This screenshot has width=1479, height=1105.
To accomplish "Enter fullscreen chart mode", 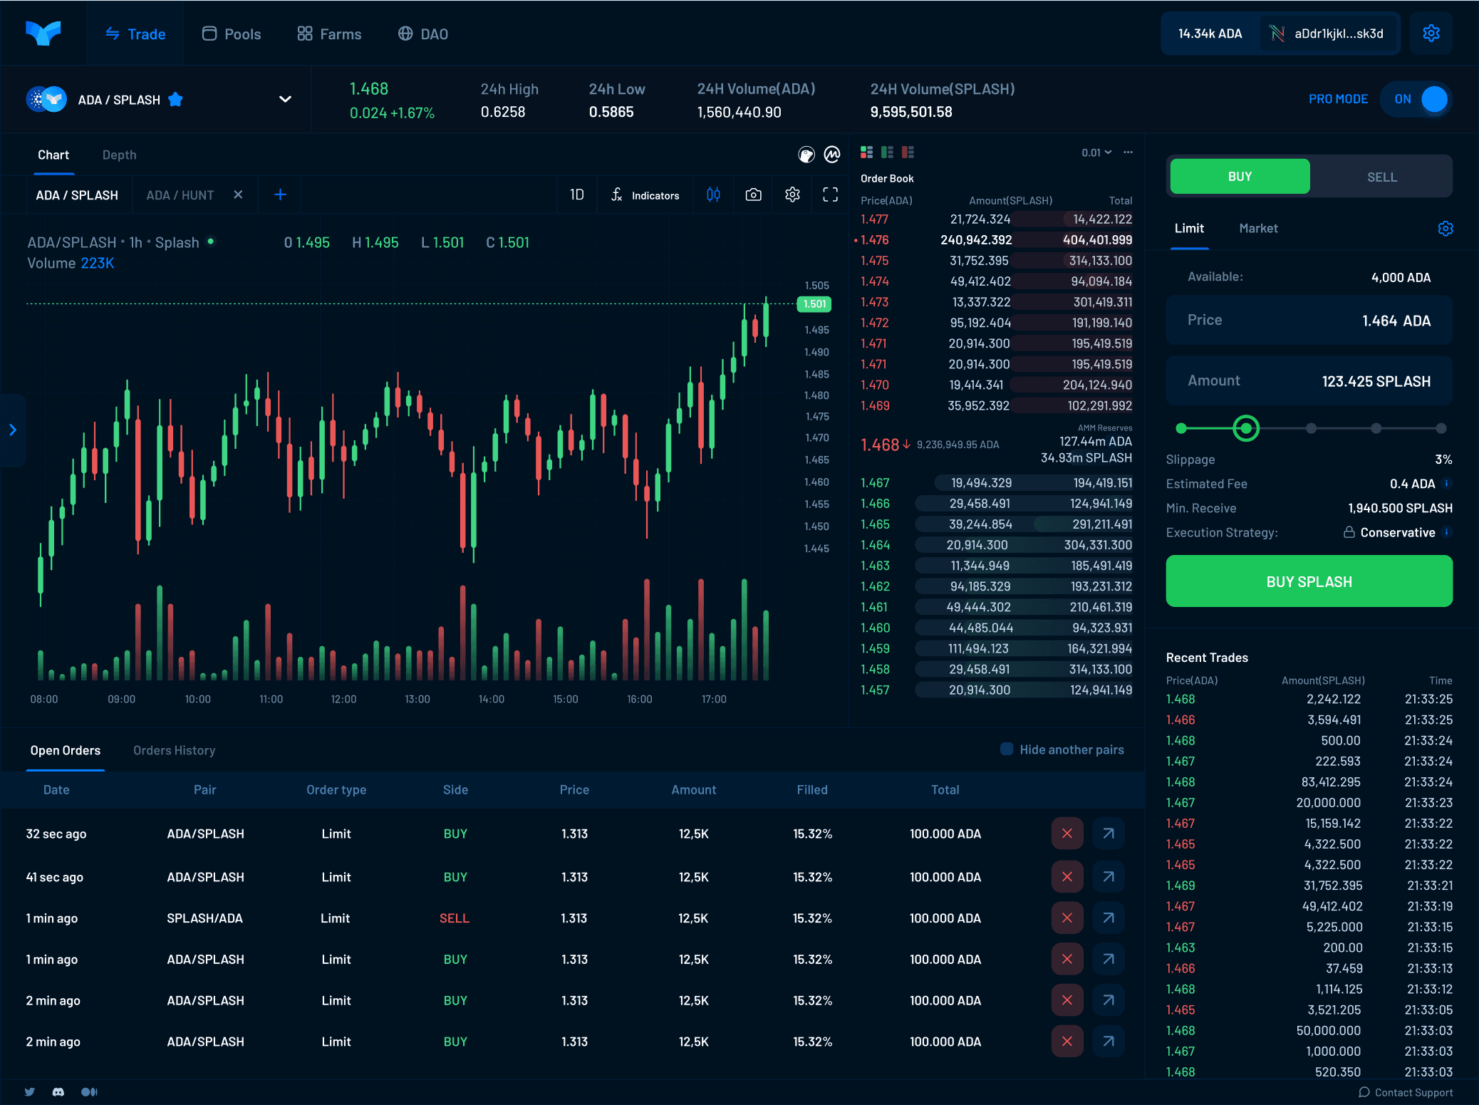I will point(830,194).
